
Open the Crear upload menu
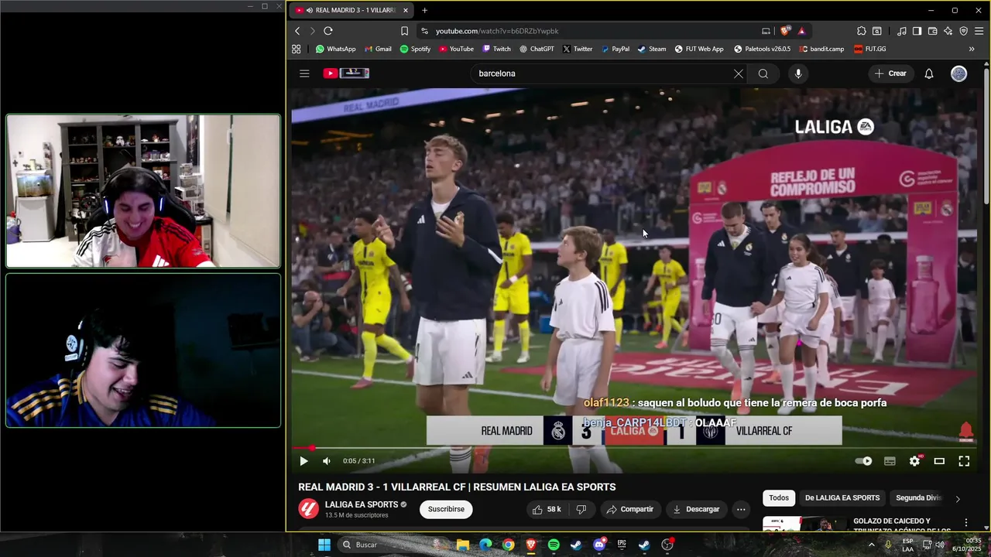tap(890, 73)
